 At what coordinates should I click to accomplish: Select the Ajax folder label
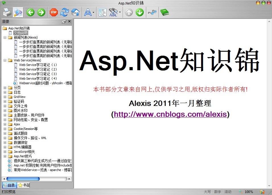click(17, 124)
